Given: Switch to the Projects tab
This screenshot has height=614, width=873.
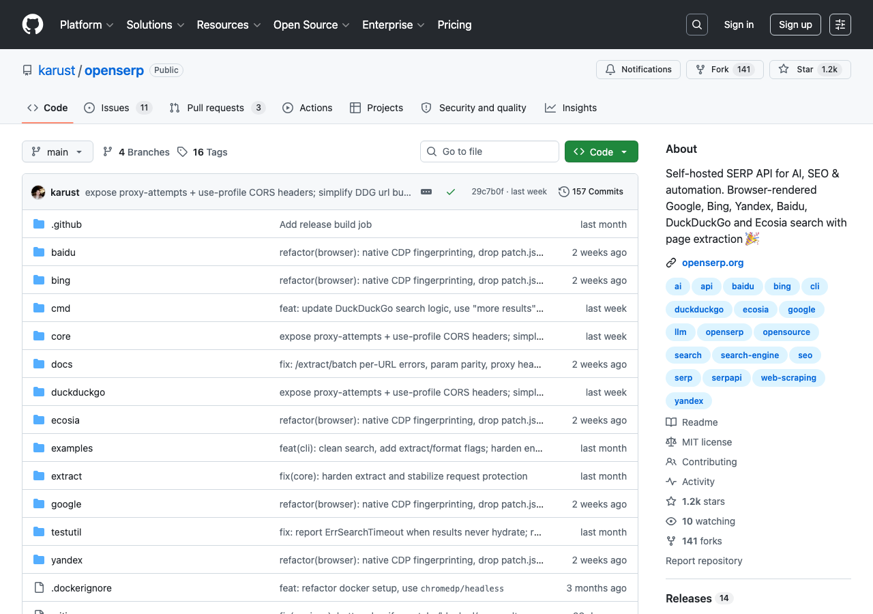Looking at the screenshot, I should 376,108.
